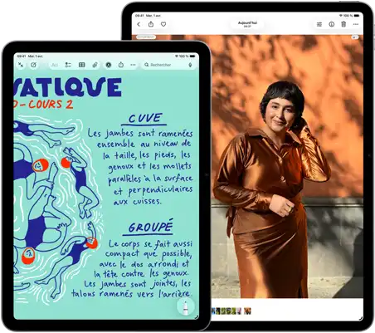Delete the photo with the trash icon

(343, 24)
